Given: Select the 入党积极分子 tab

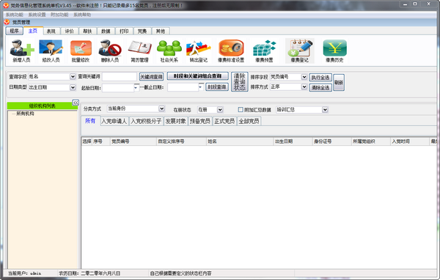Looking at the screenshot, I should pyautogui.click(x=146, y=121).
